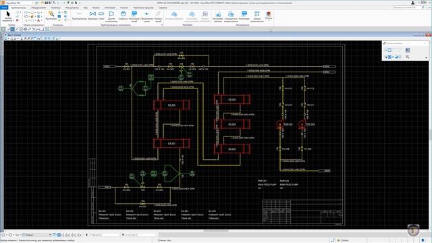This screenshot has width=432, height=243.
Task: Click the user account icon in title bar
Action: tap(412, 3)
